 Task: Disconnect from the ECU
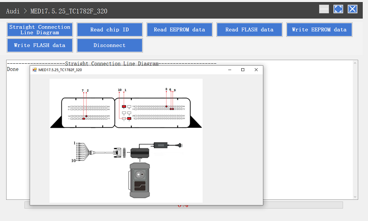(109, 45)
